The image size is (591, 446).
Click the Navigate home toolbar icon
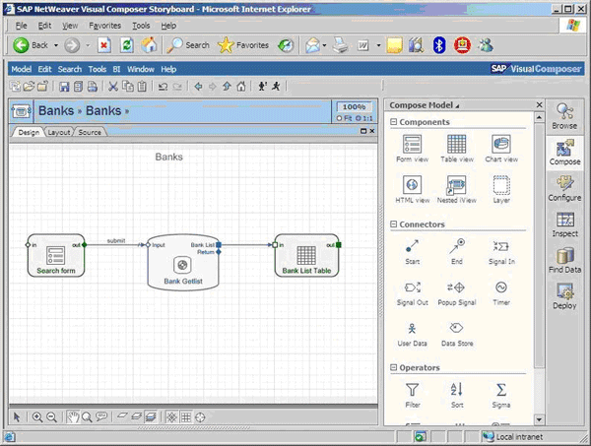(x=241, y=87)
